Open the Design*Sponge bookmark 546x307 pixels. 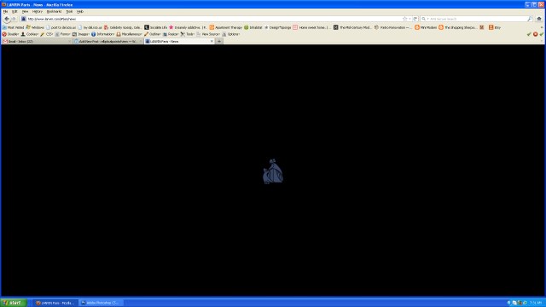click(277, 27)
